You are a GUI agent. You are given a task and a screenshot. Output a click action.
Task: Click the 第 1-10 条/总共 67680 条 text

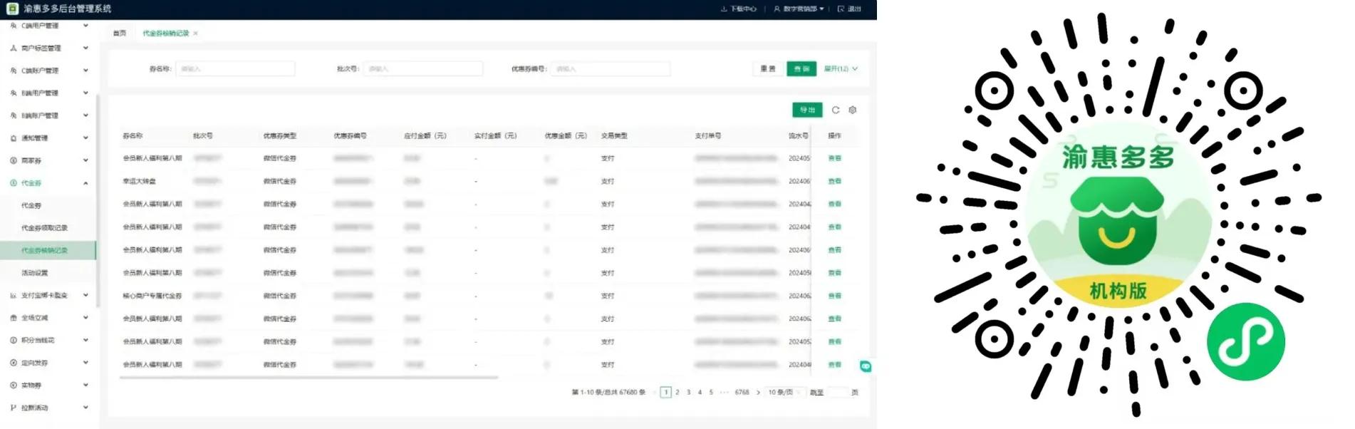[609, 392]
